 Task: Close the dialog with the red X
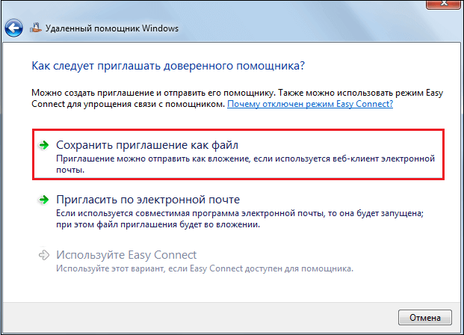coord(444,4)
